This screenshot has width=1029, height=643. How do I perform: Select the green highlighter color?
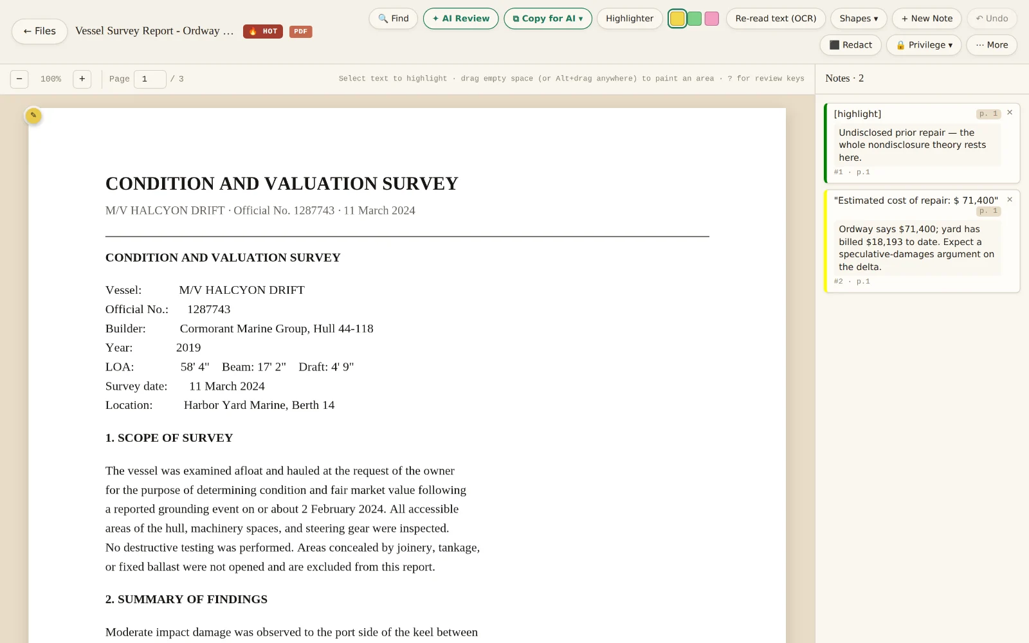(695, 19)
